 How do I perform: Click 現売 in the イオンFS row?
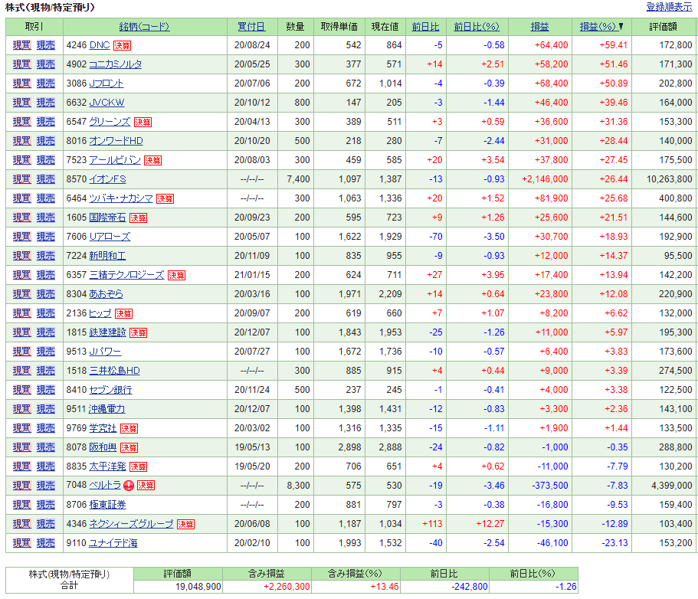[46, 179]
